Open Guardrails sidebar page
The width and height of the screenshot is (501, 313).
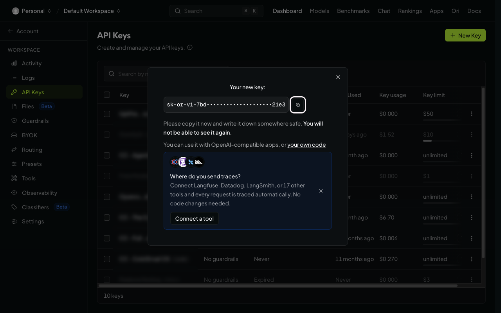click(x=45, y=121)
